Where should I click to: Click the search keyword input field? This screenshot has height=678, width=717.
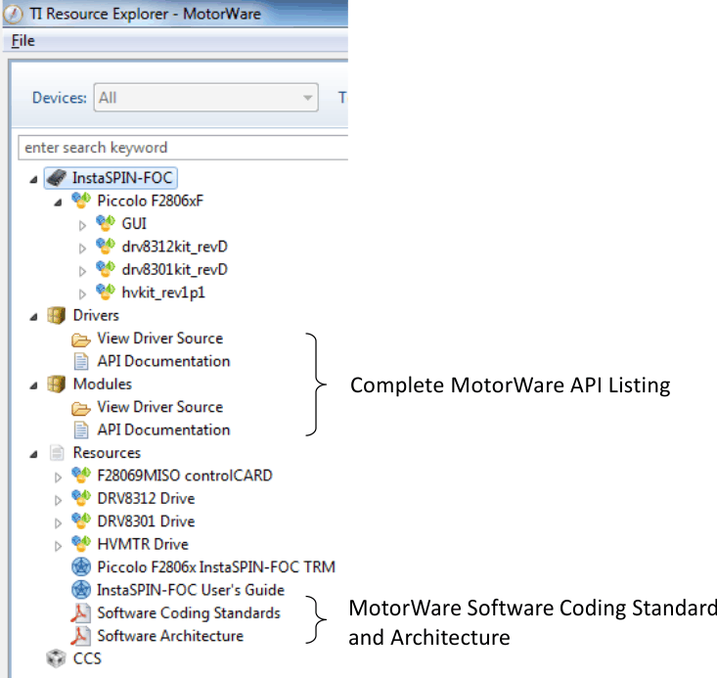pyautogui.click(x=183, y=148)
